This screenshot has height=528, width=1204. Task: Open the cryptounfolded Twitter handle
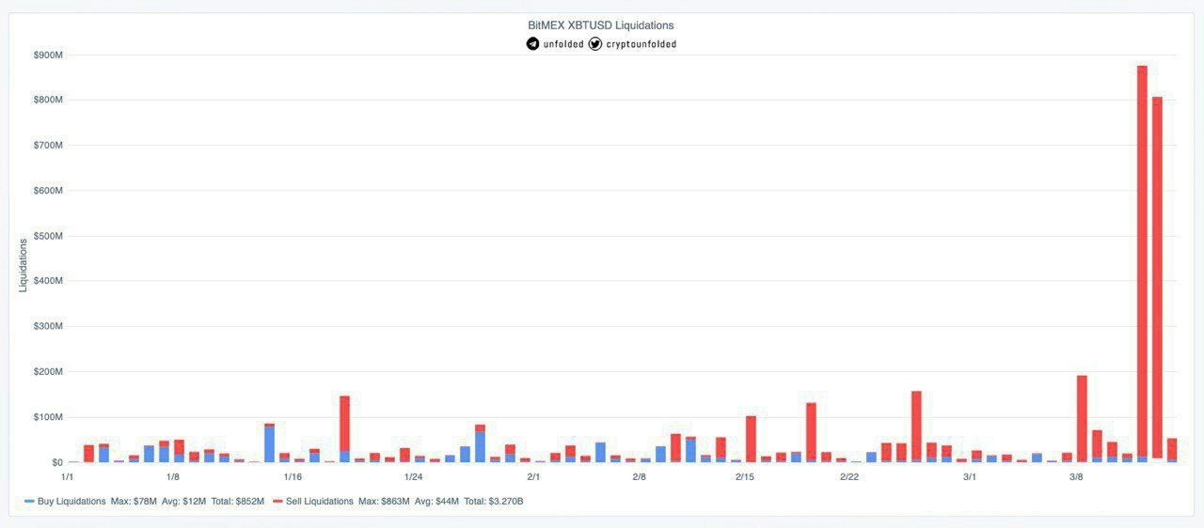pos(642,44)
